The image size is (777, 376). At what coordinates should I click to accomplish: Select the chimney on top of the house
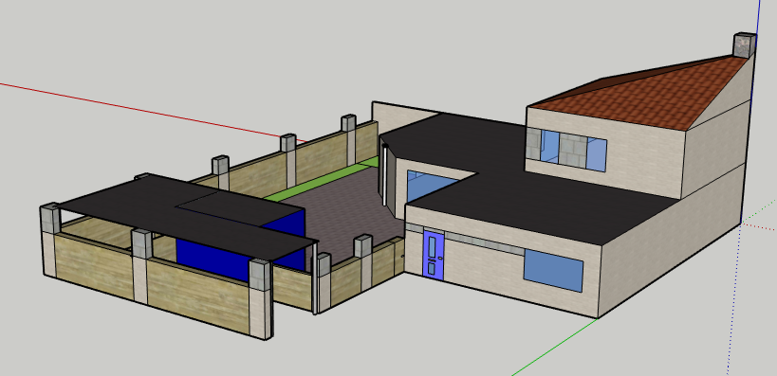coord(745,45)
